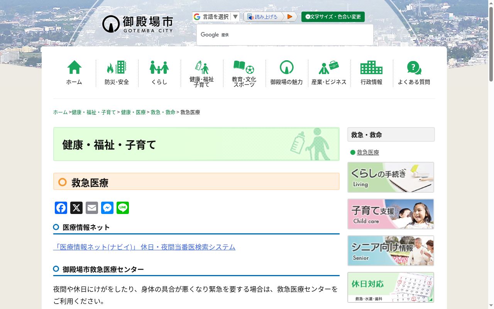Open the 休日対応 banner

pos(391,287)
